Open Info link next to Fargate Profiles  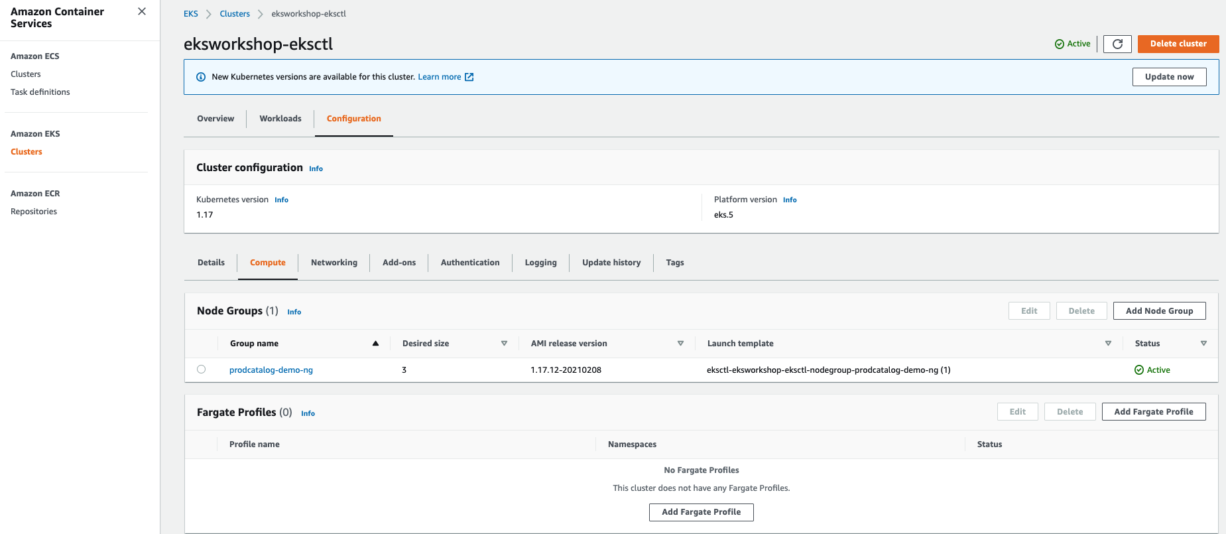(308, 413)
